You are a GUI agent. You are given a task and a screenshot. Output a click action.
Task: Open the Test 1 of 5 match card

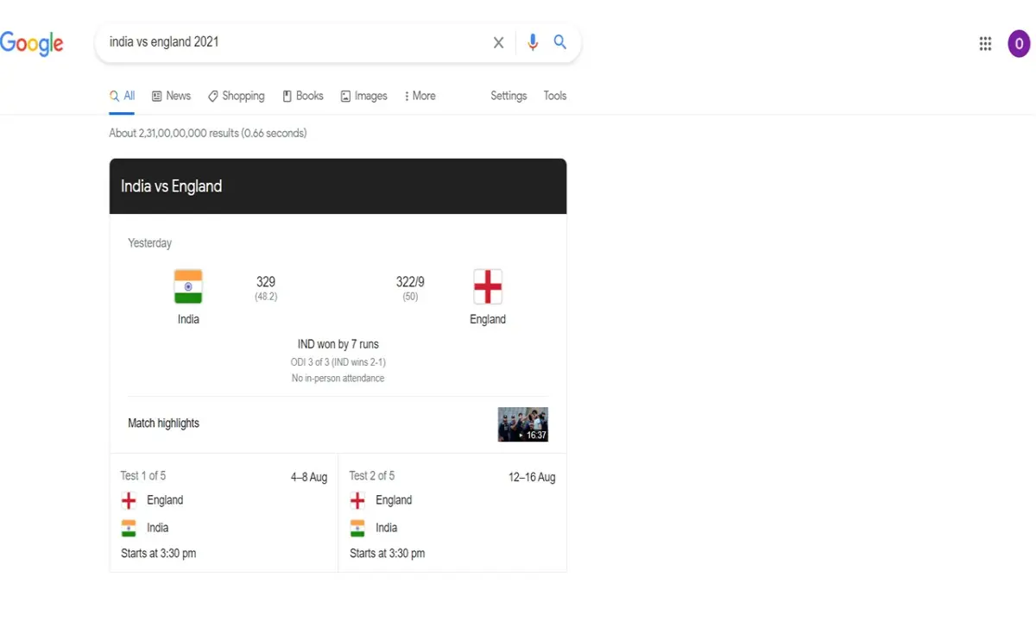pyautogui.click(x=224, y=513)
